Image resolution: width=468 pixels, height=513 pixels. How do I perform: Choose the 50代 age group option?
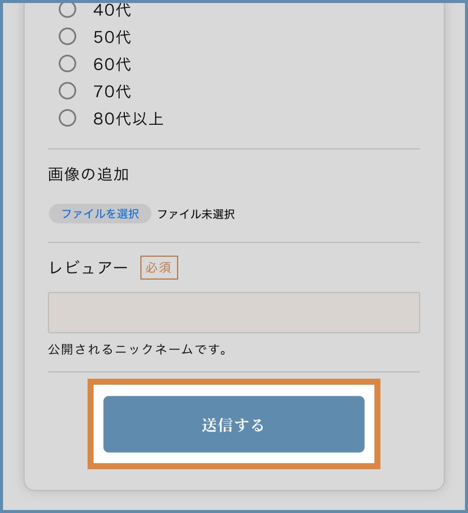[x=67, y=36]
